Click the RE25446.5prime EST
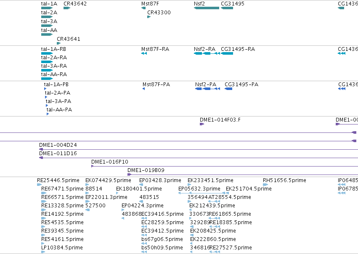 pos(39,185)
